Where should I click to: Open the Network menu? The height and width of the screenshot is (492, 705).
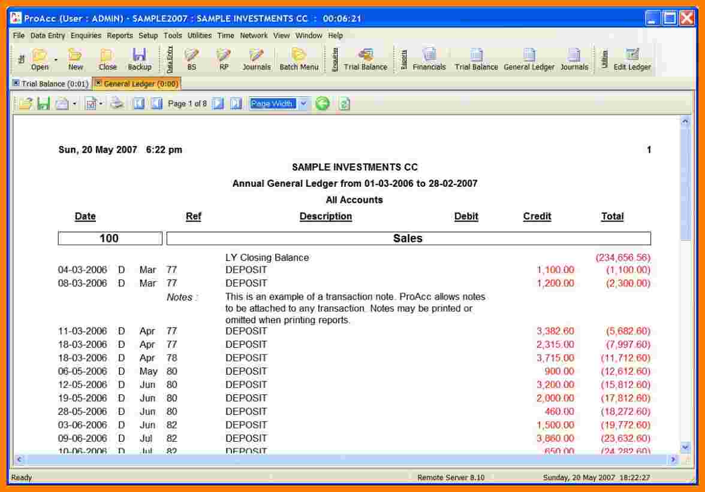click(x=254, y=35)
